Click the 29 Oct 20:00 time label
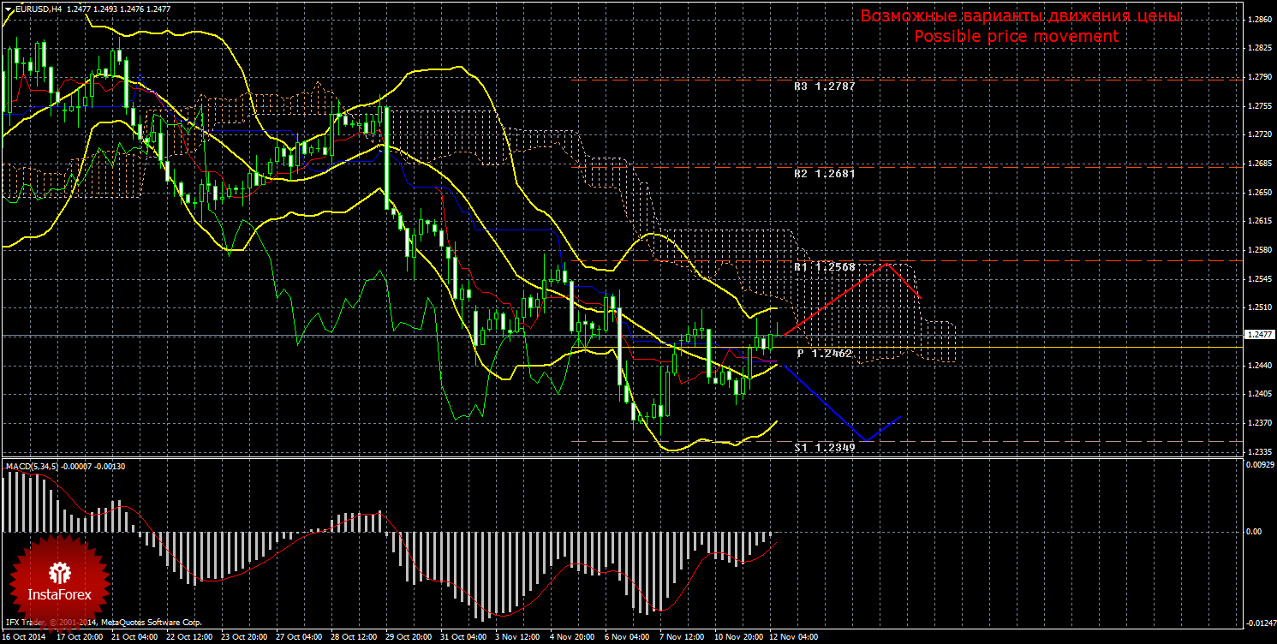The width and height of the screenshot is (1277, 644). click(408, 637)
